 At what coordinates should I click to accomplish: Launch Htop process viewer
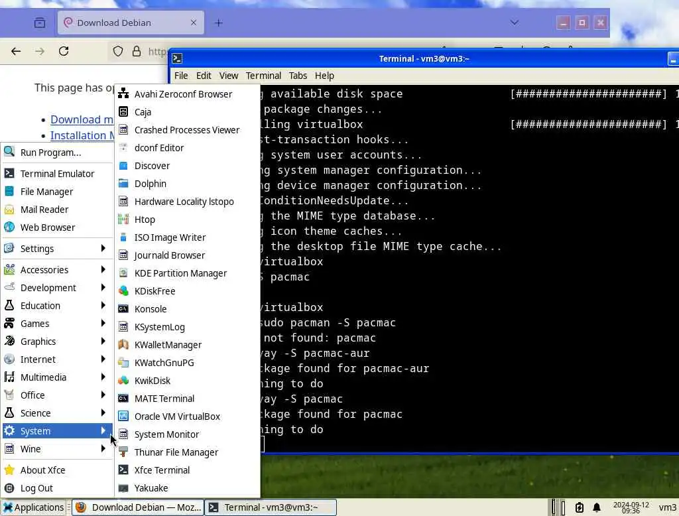tap(187, 220)
